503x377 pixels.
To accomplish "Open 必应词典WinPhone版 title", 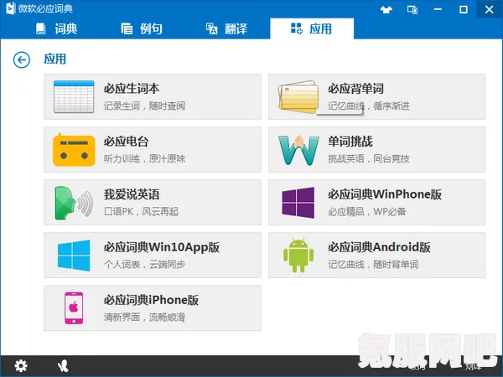I will coord(385,194).
